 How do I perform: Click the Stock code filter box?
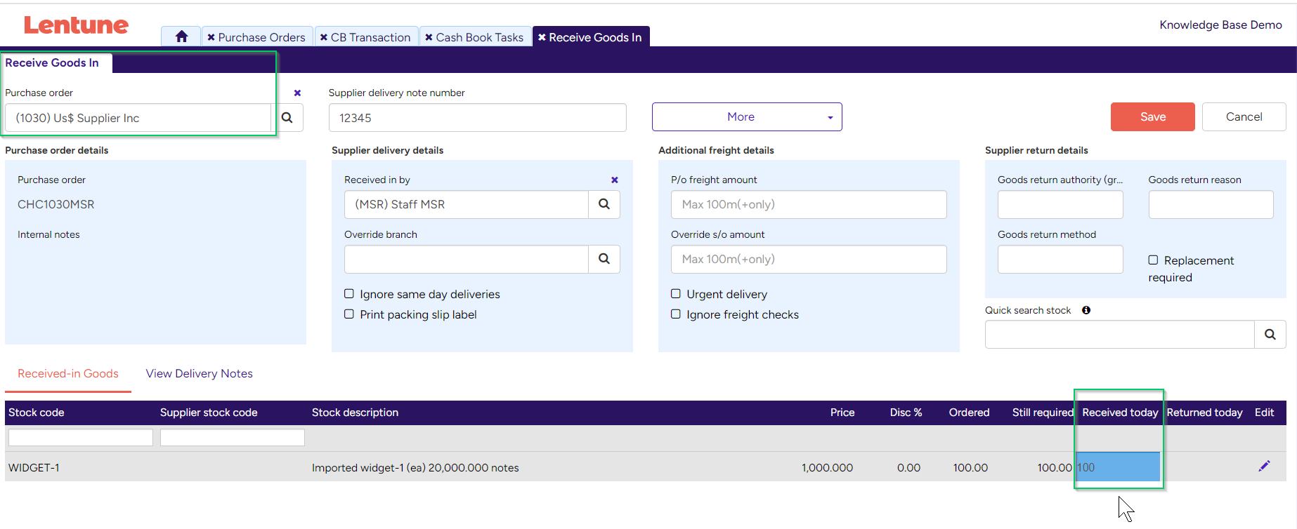click(81, 438)
